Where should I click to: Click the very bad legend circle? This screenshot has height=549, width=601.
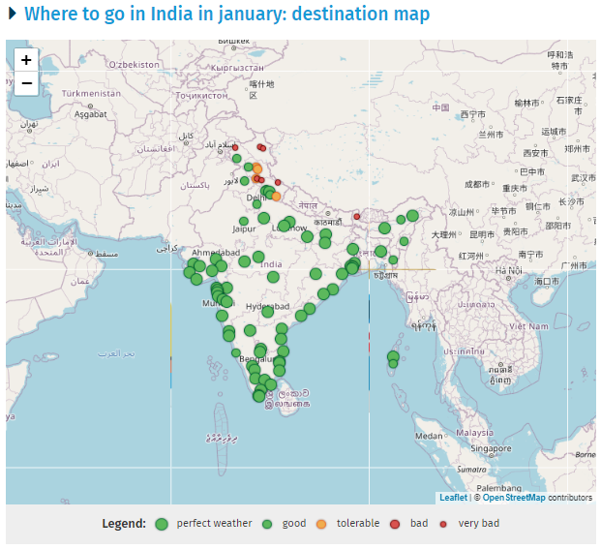pyautogui.click(x=443, y=524)
